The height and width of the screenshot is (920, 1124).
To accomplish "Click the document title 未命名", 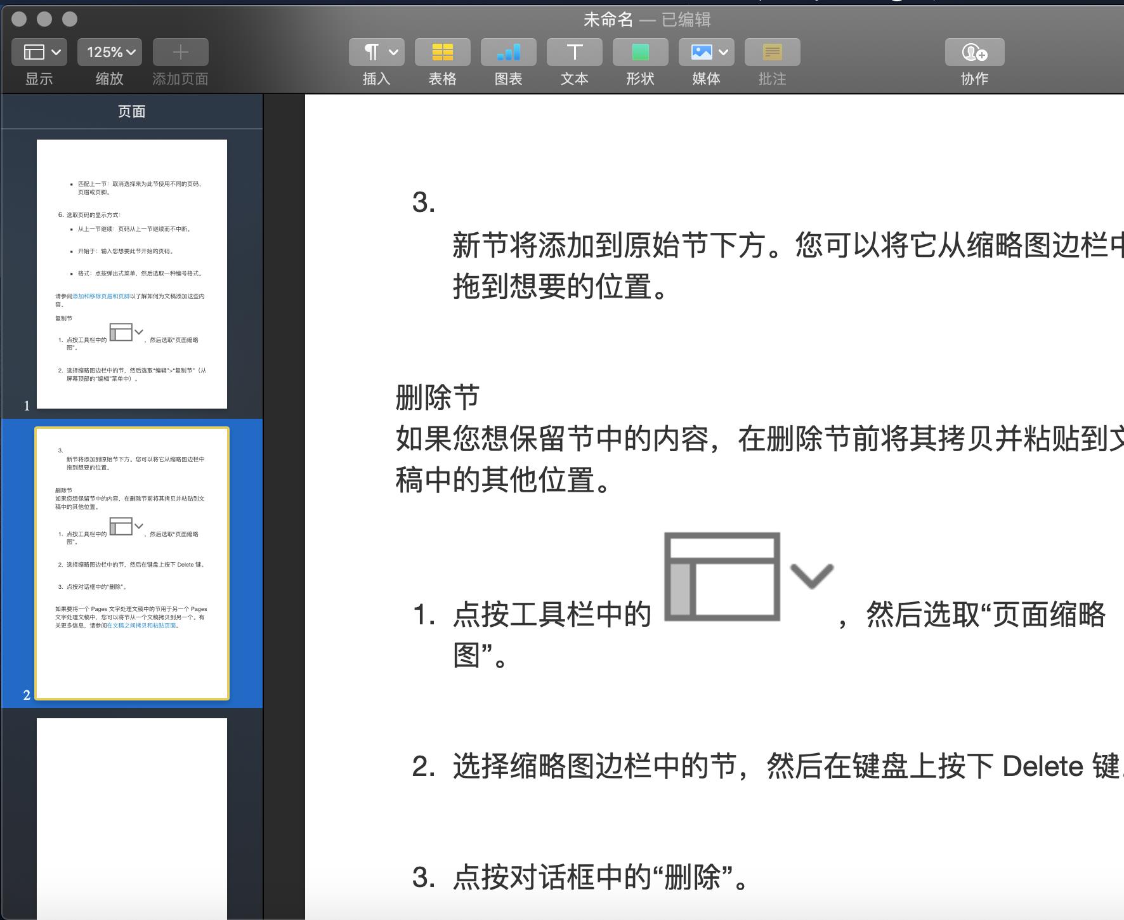I will (608, 20).
